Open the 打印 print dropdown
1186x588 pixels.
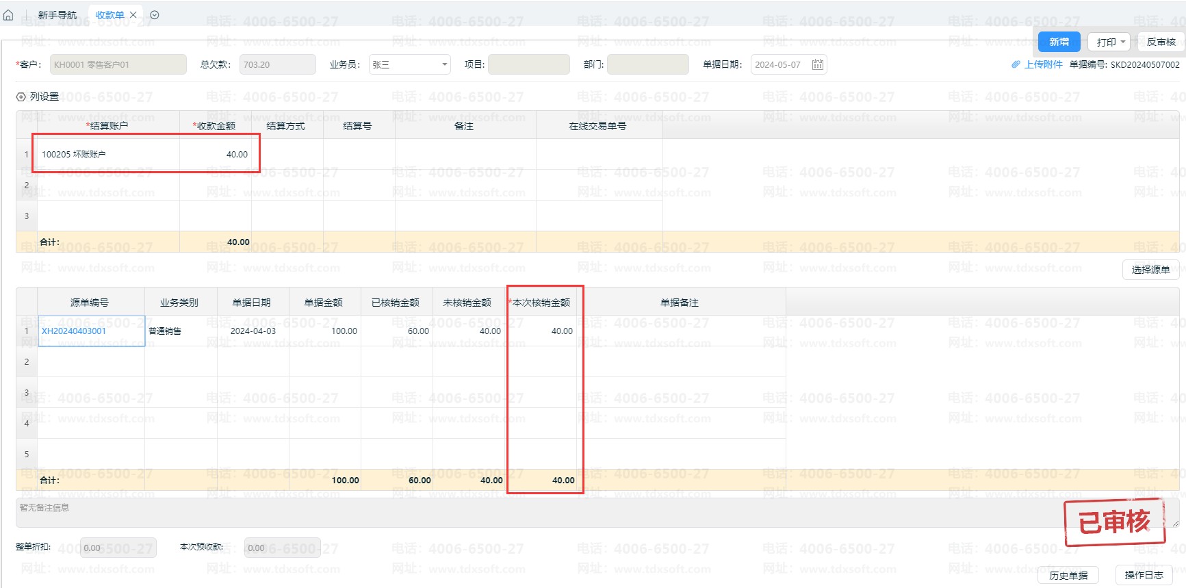[1110, 42]
